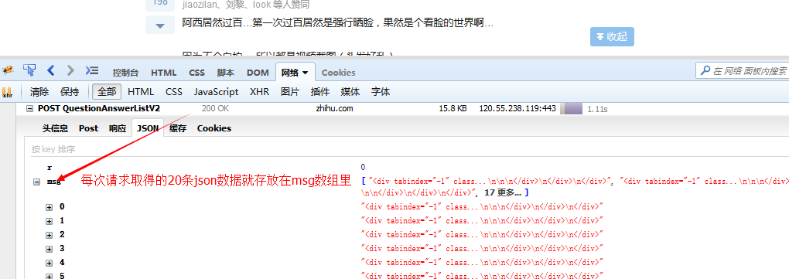Collapse the POST QuestionAnswerListV2 request
This screenshot has height=279, width=789.
coord(29,108)
